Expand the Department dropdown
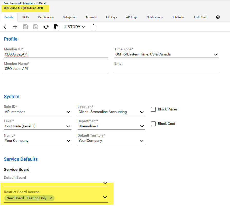 [142, 126]
